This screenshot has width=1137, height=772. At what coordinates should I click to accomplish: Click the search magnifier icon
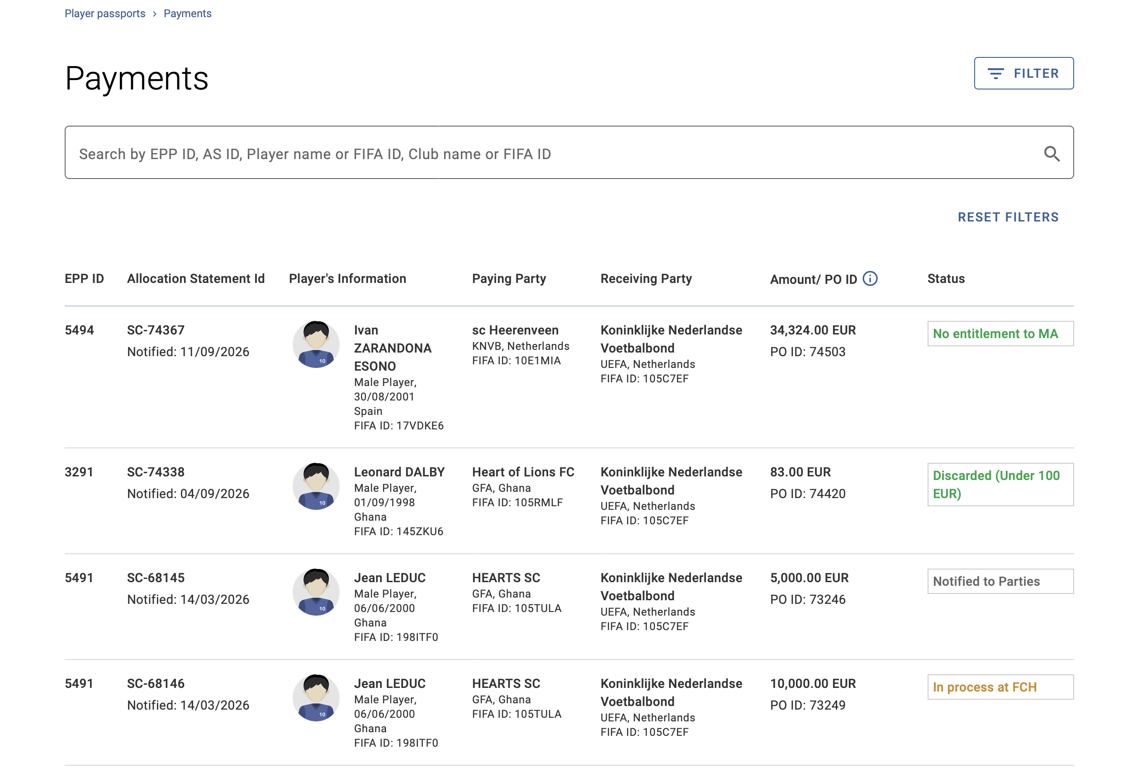coord(1052,154)
